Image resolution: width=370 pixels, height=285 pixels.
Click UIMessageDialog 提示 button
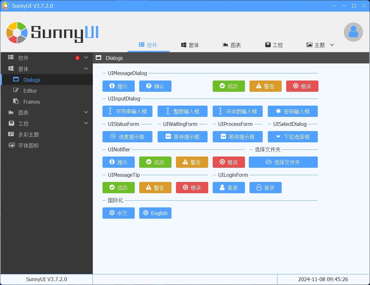point(119,86)
